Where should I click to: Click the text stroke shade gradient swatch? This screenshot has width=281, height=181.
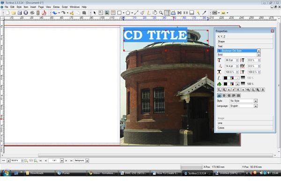tap(243, 78)
